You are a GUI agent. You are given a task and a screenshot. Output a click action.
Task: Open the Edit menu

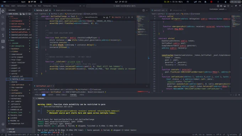pyautogui.click(x=13, y=6)
